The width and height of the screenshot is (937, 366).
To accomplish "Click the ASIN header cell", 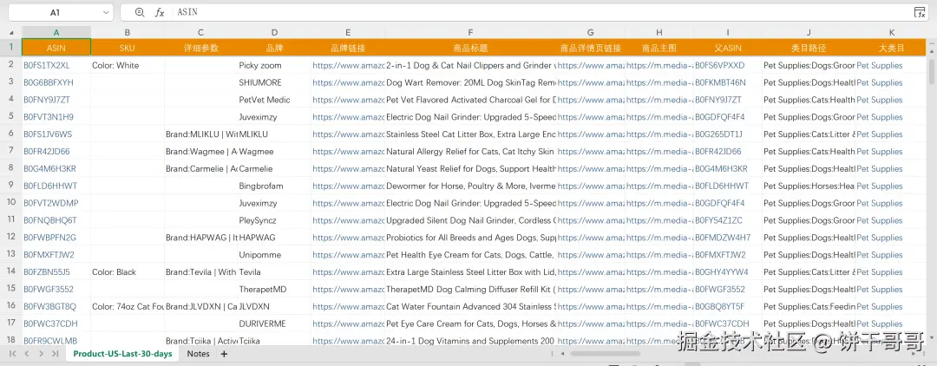I will click(56, 48).
